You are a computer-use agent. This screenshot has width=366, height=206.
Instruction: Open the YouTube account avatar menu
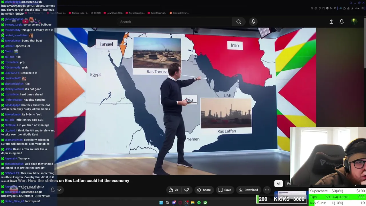pyautogui.click(x=354, y=21)
